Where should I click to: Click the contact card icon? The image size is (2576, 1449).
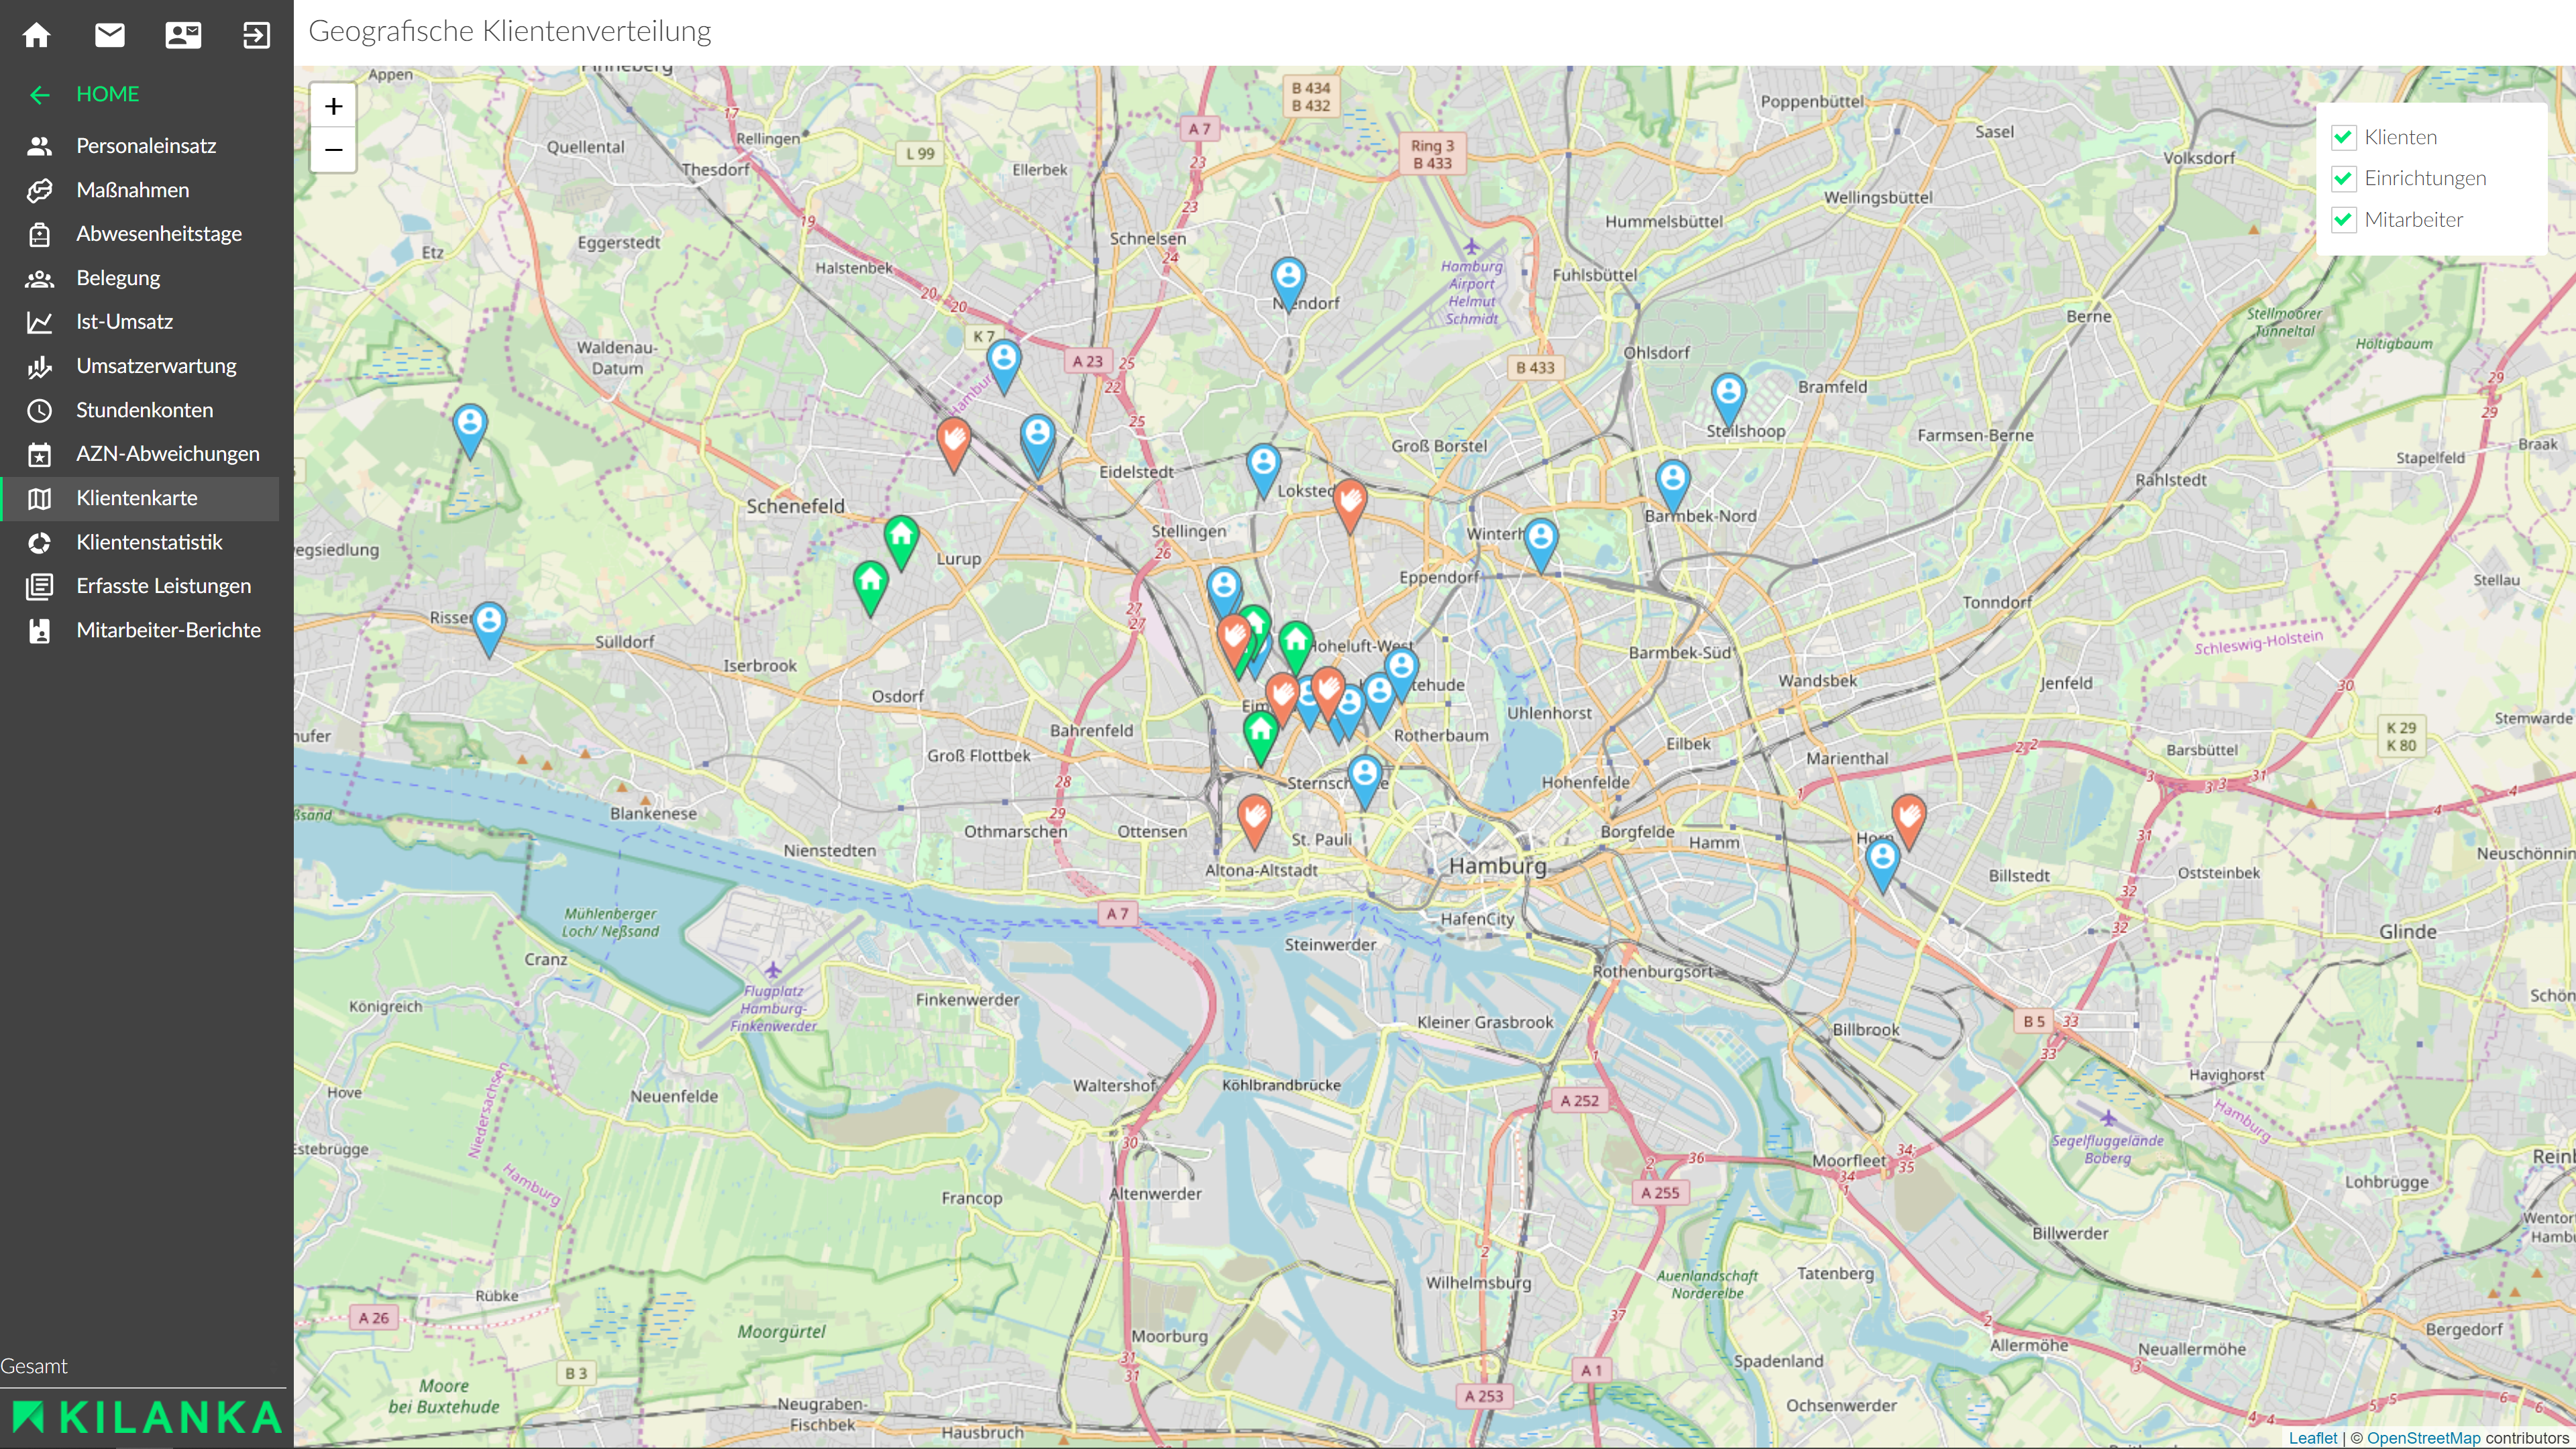click(x=183, y=36)
